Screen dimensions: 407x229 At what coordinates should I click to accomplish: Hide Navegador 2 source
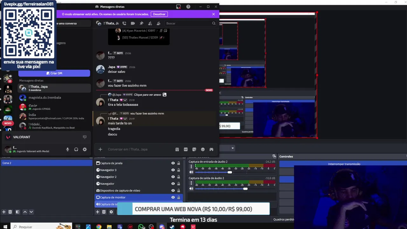click(173, 177)
